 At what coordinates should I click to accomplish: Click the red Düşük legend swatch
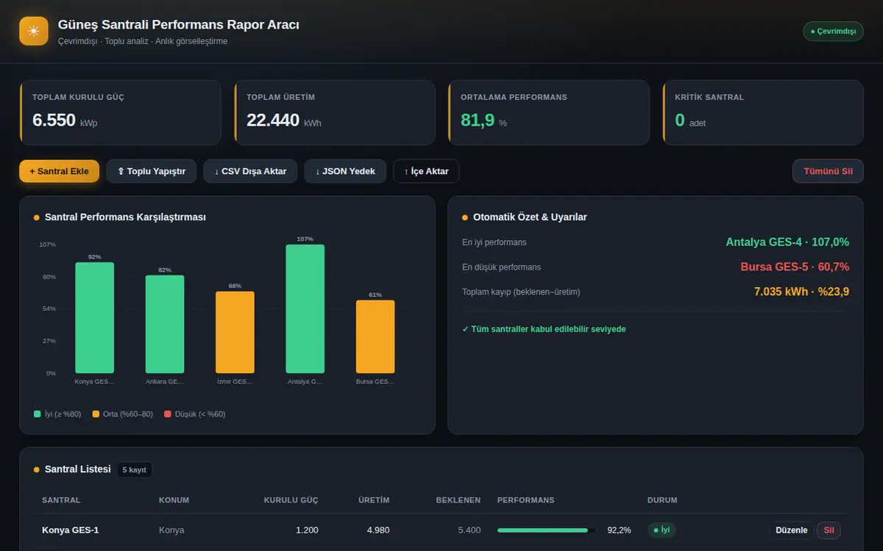click(x=168, y=414)
